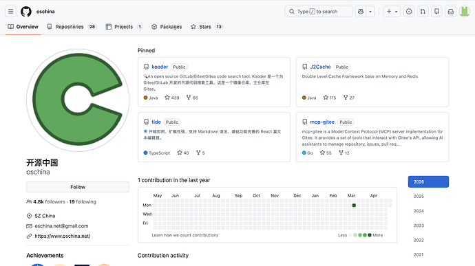Open the https://www.oschina.net/ website link
The height and width of the screenshot is (266, 475).
tap(63, 236)
